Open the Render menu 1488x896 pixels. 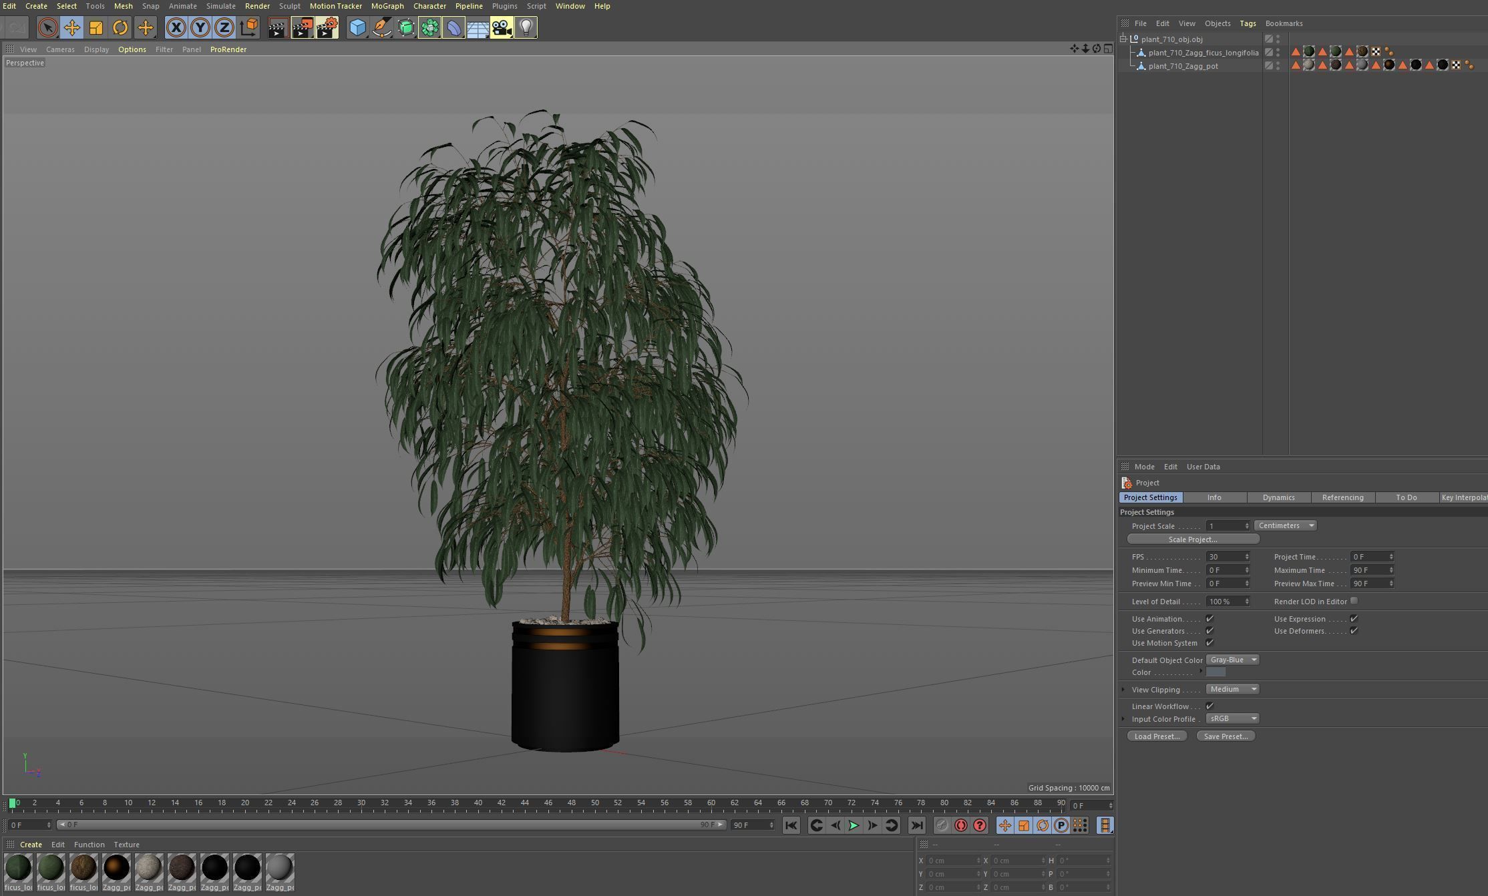pyautogui.click(x=257, y=6)
